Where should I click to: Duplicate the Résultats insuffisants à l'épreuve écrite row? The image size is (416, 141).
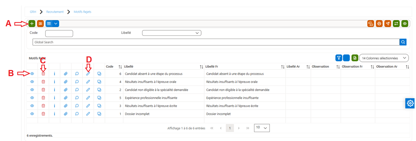[99, 106]
